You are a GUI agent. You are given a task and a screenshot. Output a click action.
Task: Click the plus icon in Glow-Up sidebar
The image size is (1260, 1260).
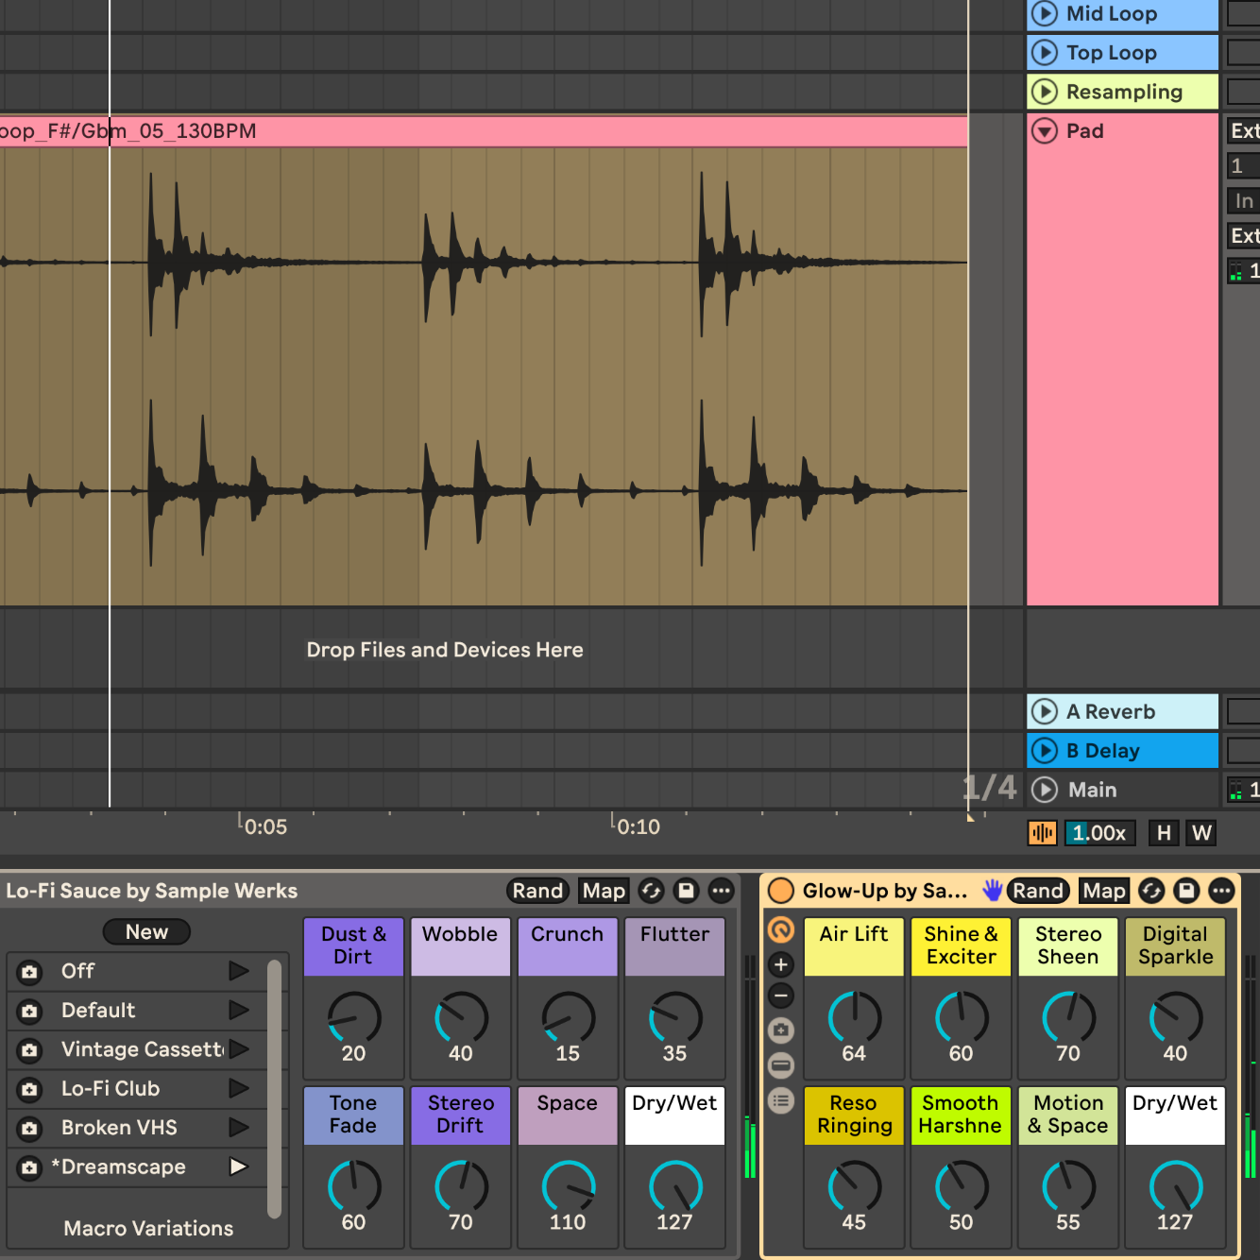coord(781,964)
